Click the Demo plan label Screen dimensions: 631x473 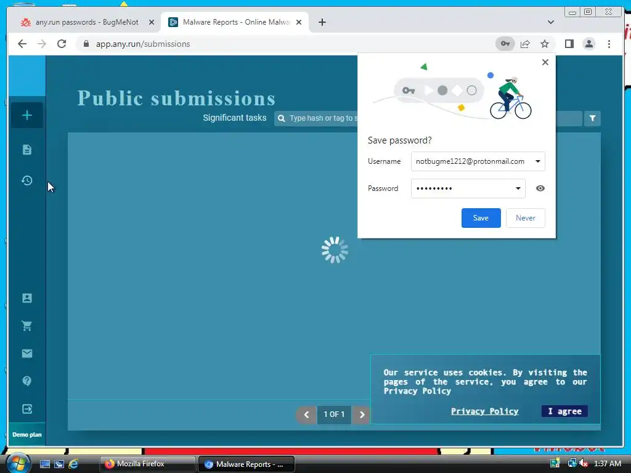(27, 435)
